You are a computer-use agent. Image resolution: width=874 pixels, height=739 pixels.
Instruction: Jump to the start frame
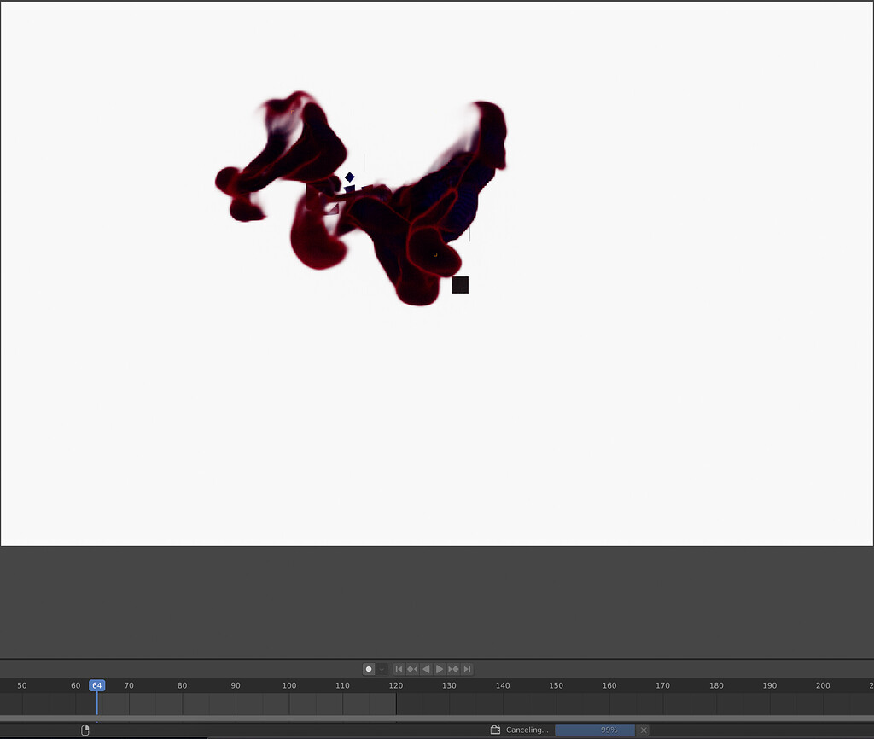399,669
